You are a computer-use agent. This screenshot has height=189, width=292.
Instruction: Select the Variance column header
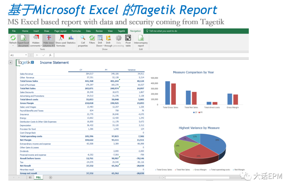pyautogui.click(x=132, y=70)
